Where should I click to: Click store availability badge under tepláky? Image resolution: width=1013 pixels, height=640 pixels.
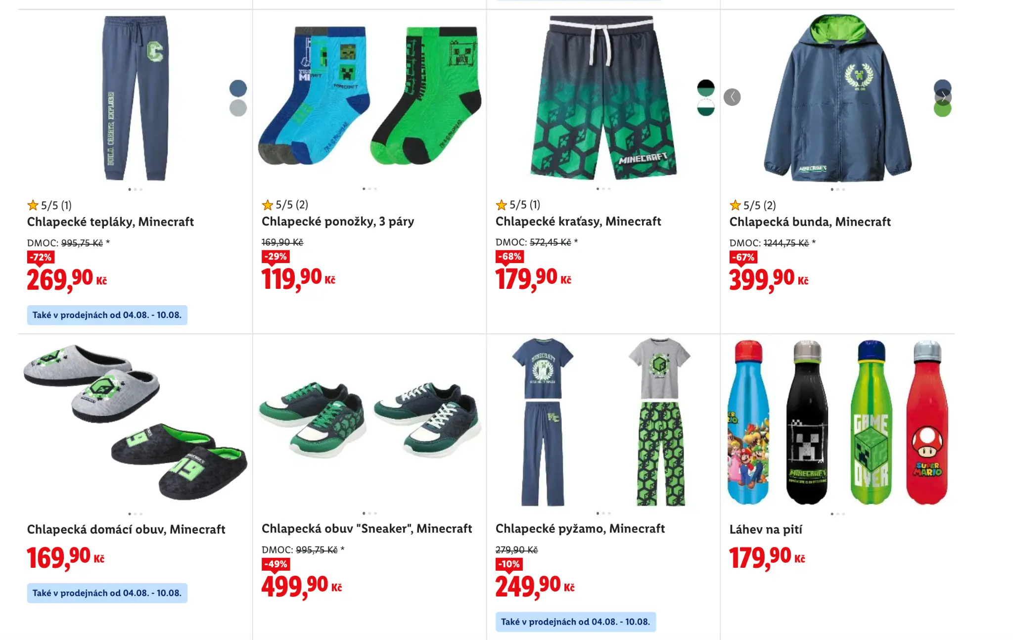107,315
